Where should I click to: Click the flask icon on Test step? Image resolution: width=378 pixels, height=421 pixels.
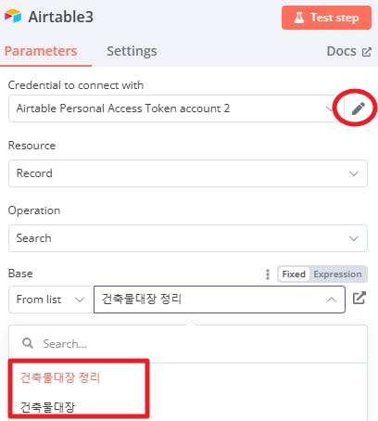(298, 18)
